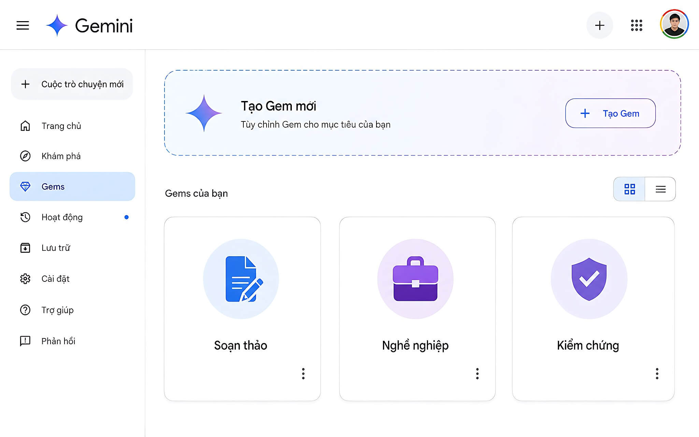This screenshot has height=437, width=699.
Task: Click the Khám phá compass icon
Action: (25, 156)
